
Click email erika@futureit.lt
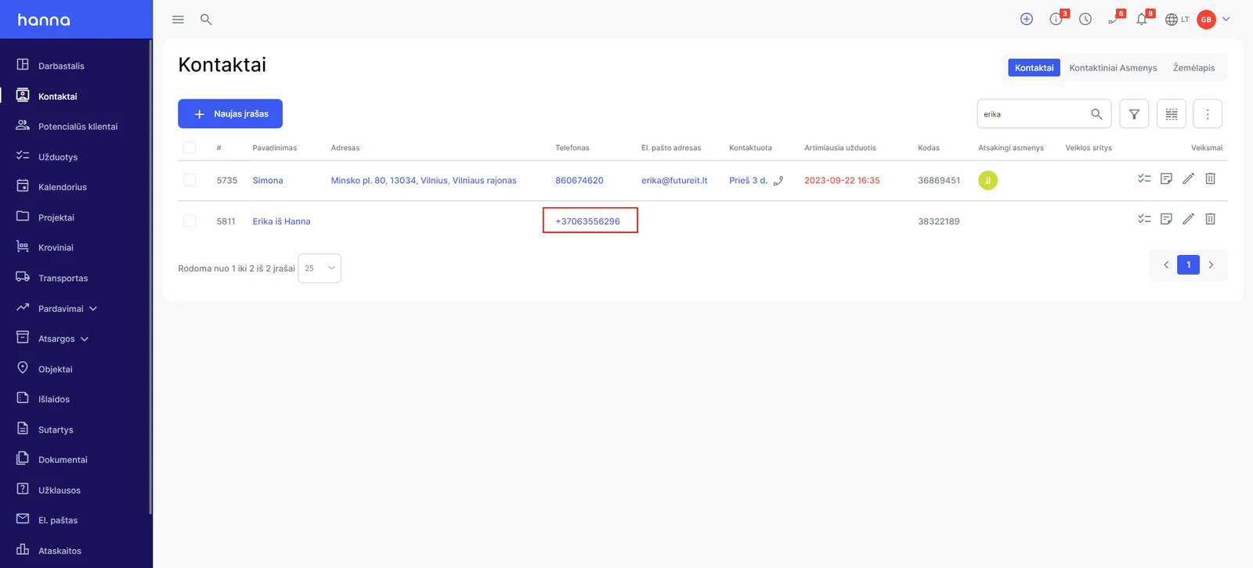point(674,181)
